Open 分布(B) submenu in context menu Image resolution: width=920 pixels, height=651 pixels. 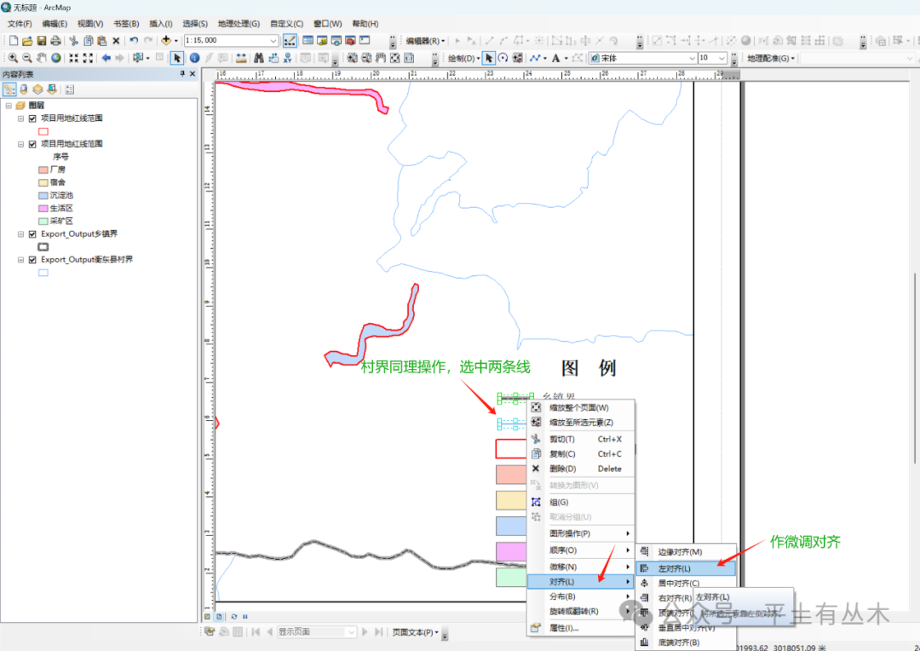[581, 596]
